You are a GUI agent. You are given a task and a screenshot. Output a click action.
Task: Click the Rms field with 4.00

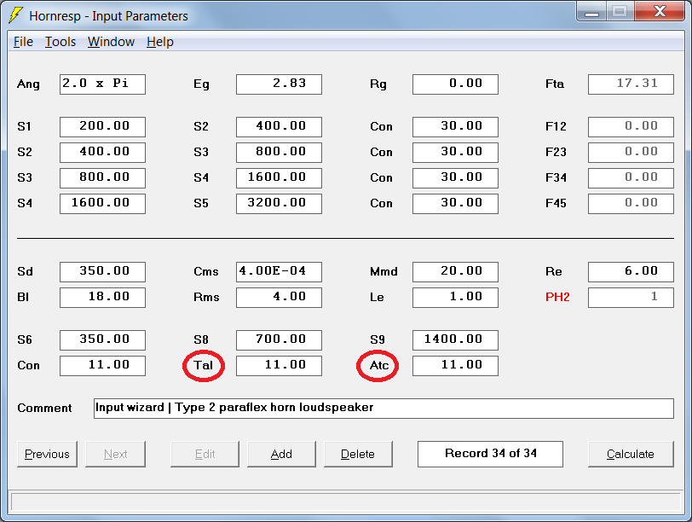pyautogui.click(x=279, y=297)
